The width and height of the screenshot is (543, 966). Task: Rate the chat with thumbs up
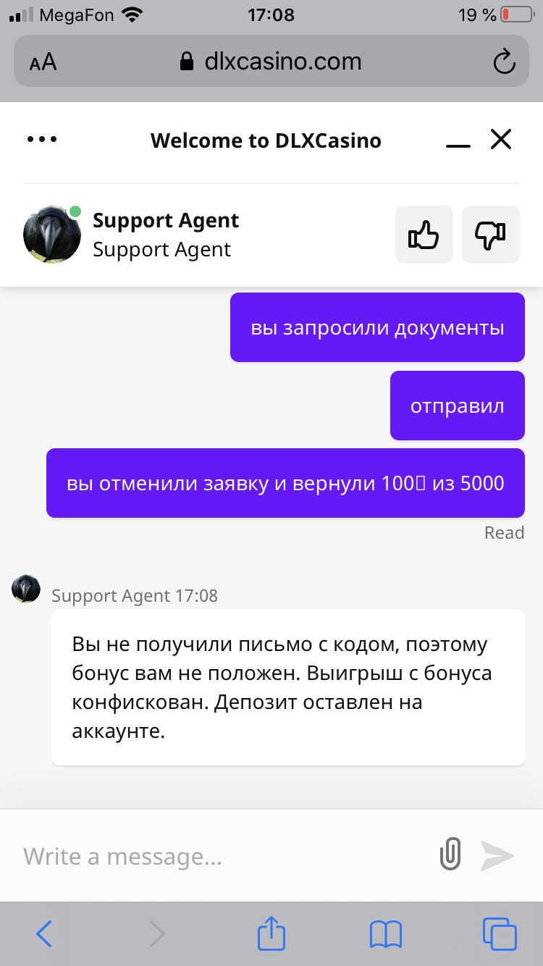(424, 235)
